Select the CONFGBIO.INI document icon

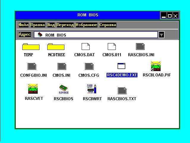pyautogui.click(x=32, y=66)
